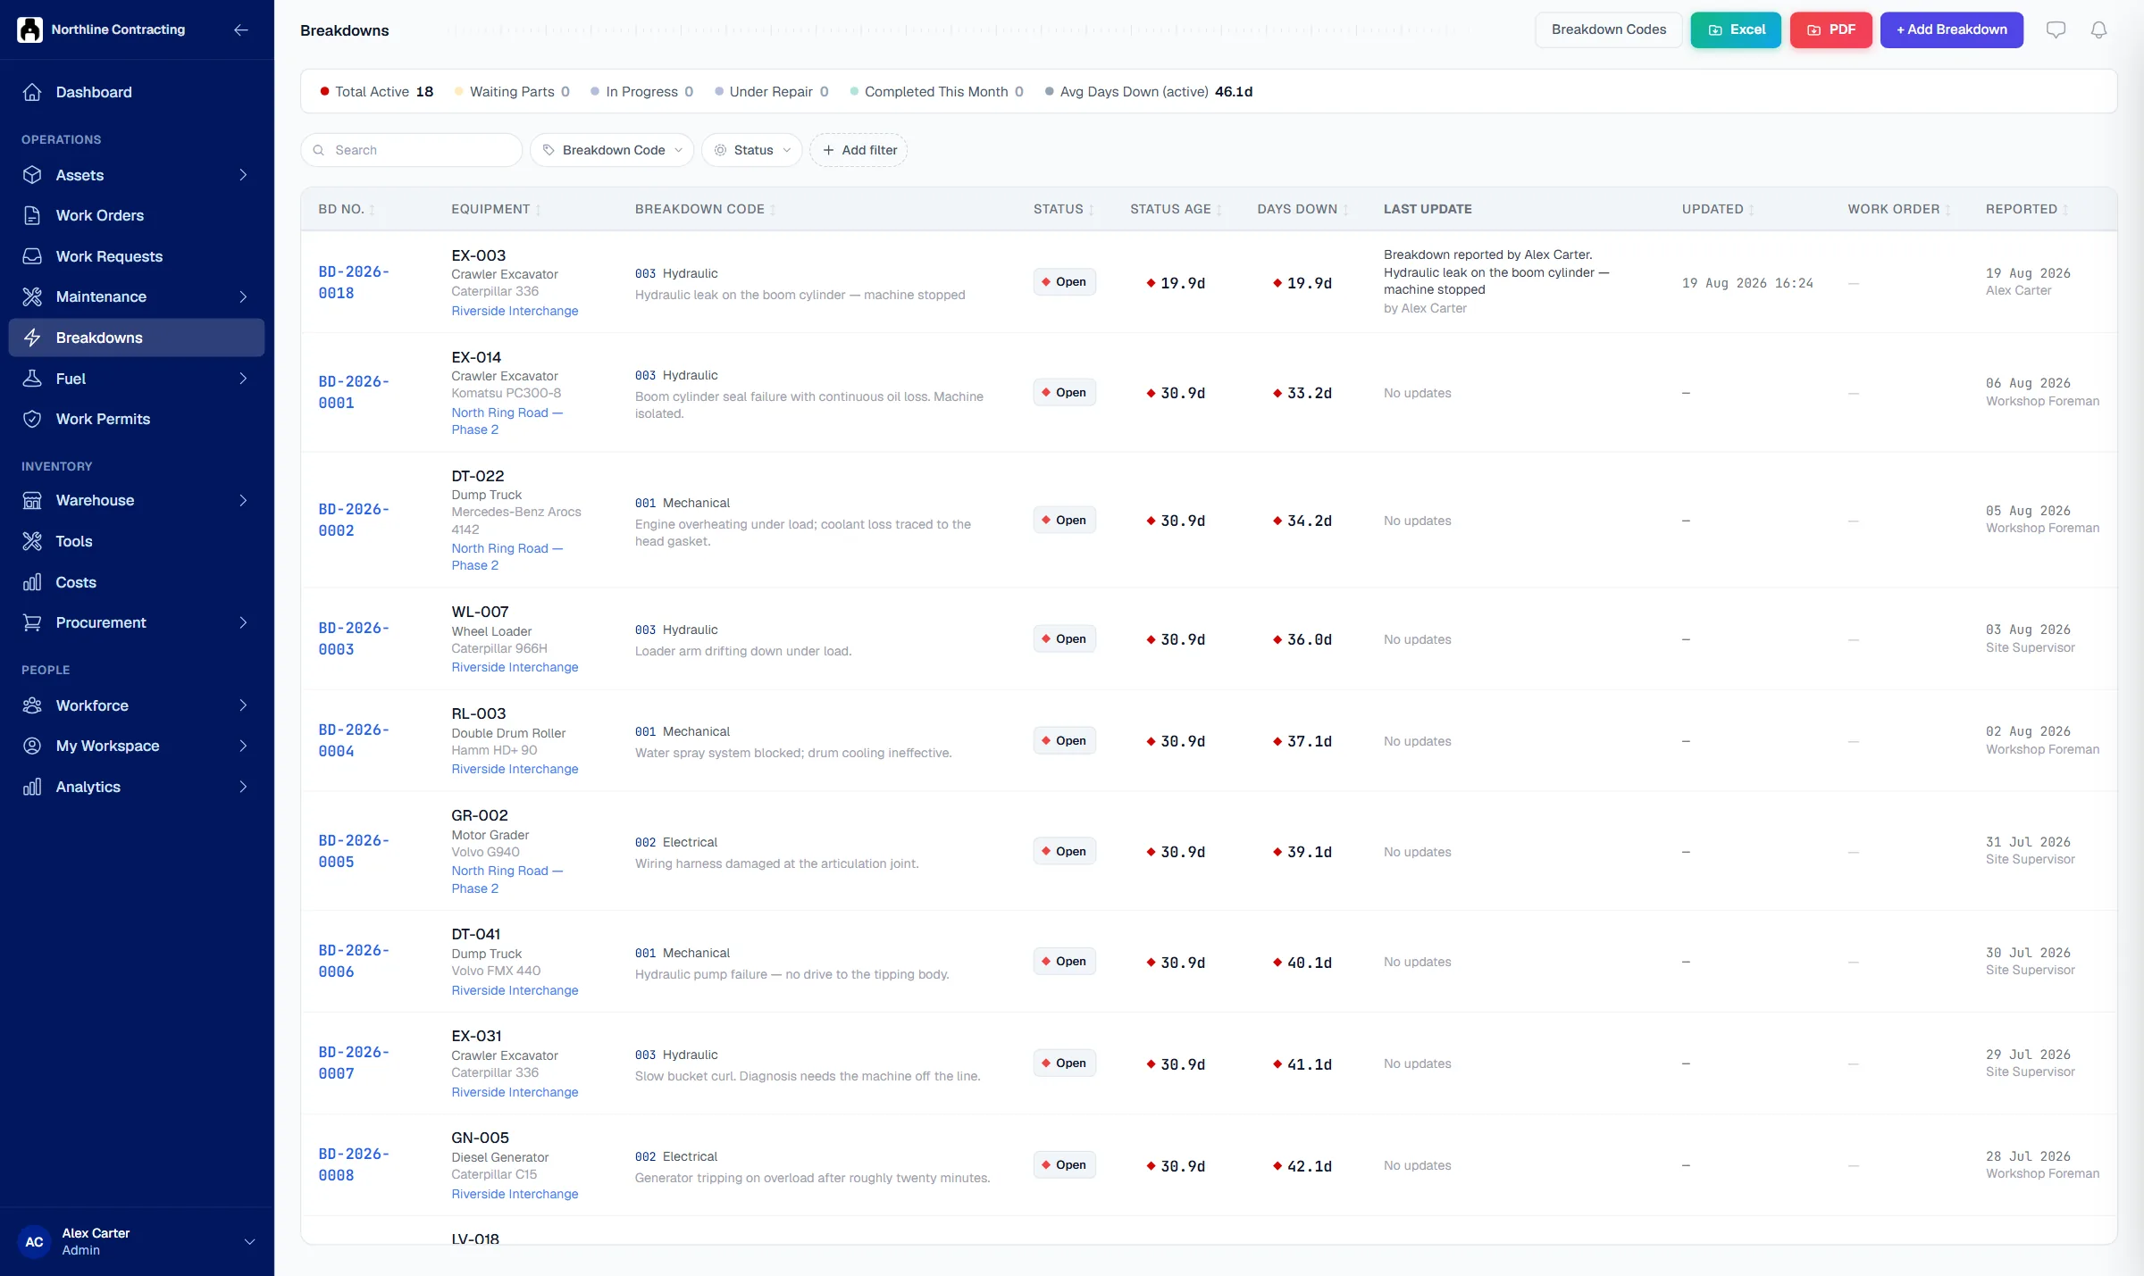Click the Add Breakdown button

[x=1952, y=29]
